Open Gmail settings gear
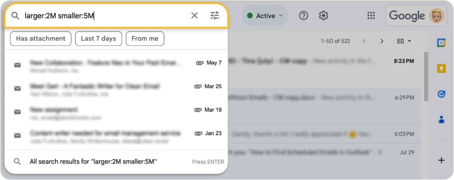This screenshot has width=454, height=180. coord(323,15)
